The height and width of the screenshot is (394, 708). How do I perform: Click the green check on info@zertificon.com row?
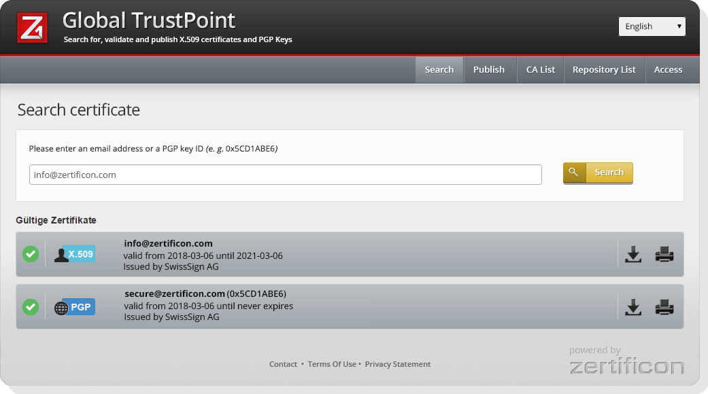31,254
